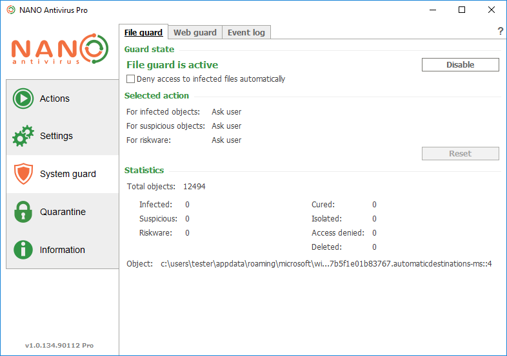Click the 'Total objects:' label
The image size is (507, 356).
pos(151,187)
